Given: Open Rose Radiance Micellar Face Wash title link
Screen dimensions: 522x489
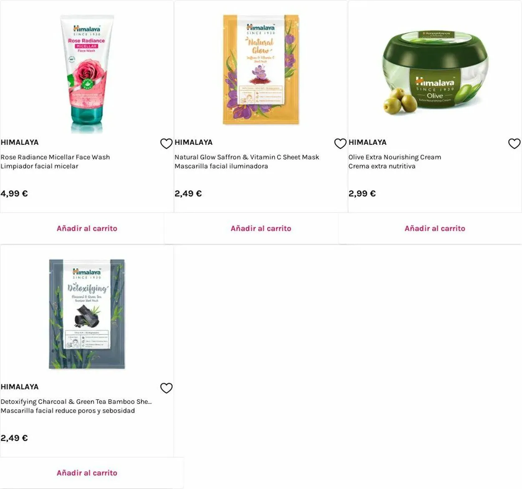Looking at the screenshot, I should [55, 157].
